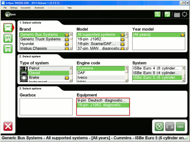Click the green OBD button at the bottom right
The image size is (190, 142).
point(180,127)
